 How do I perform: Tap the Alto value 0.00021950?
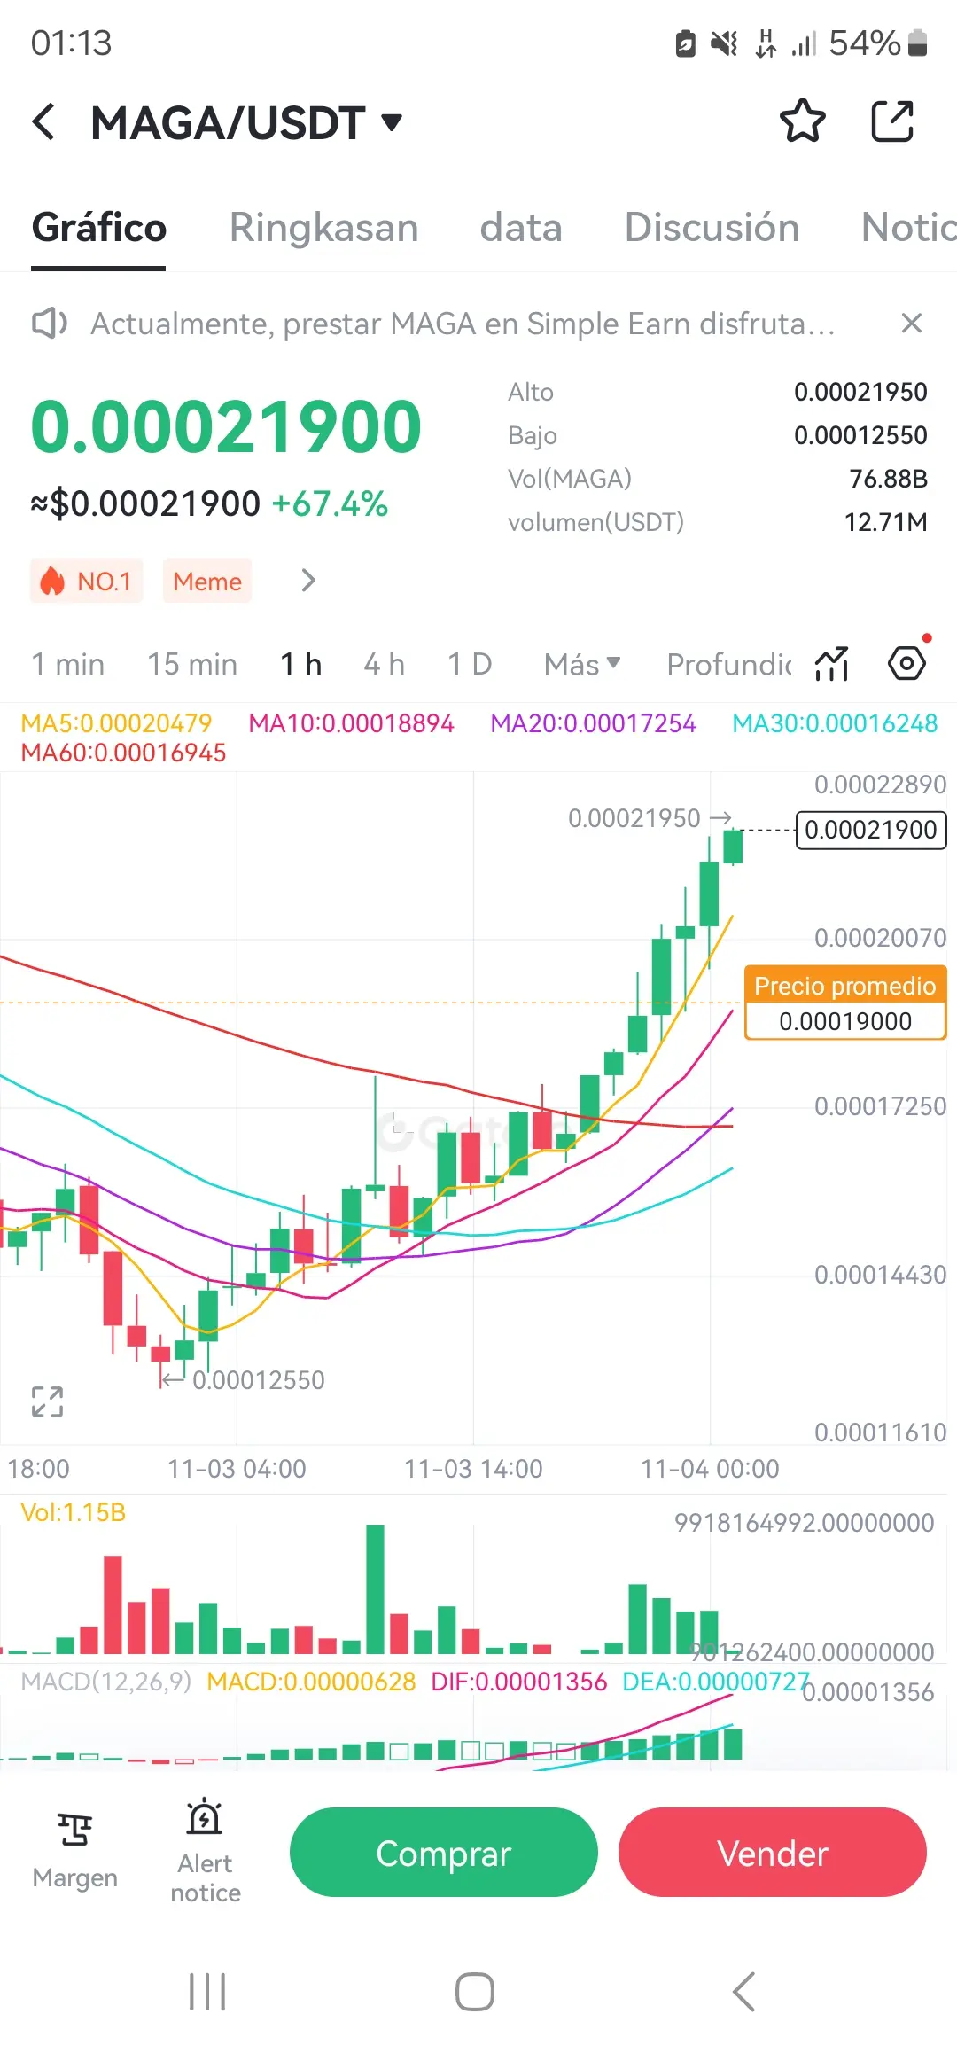click(860, 392)
